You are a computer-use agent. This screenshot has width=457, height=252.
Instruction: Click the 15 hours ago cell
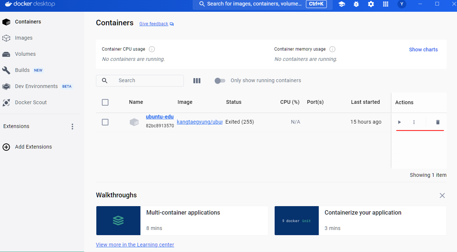coord(366,122)
